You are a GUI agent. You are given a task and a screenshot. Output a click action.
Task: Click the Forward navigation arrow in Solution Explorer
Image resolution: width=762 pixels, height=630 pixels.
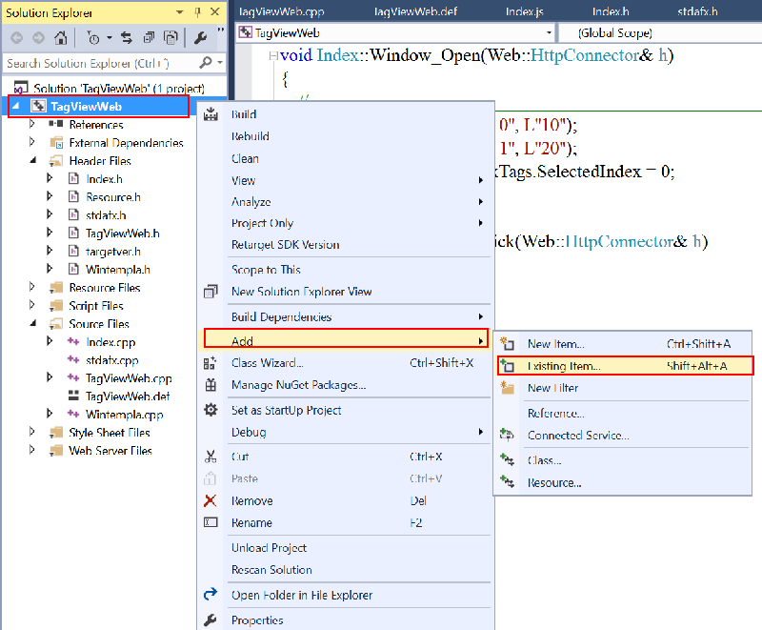(38, 37)
